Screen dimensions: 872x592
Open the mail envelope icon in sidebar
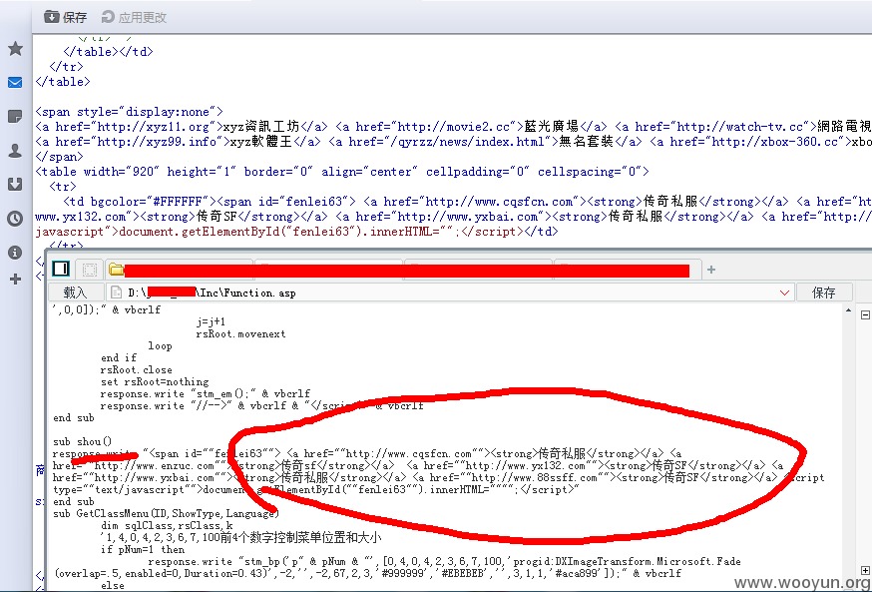15,83
